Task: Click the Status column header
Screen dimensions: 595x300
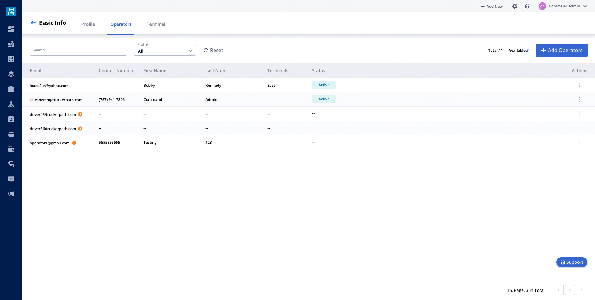Action: [x=319, y=71]
